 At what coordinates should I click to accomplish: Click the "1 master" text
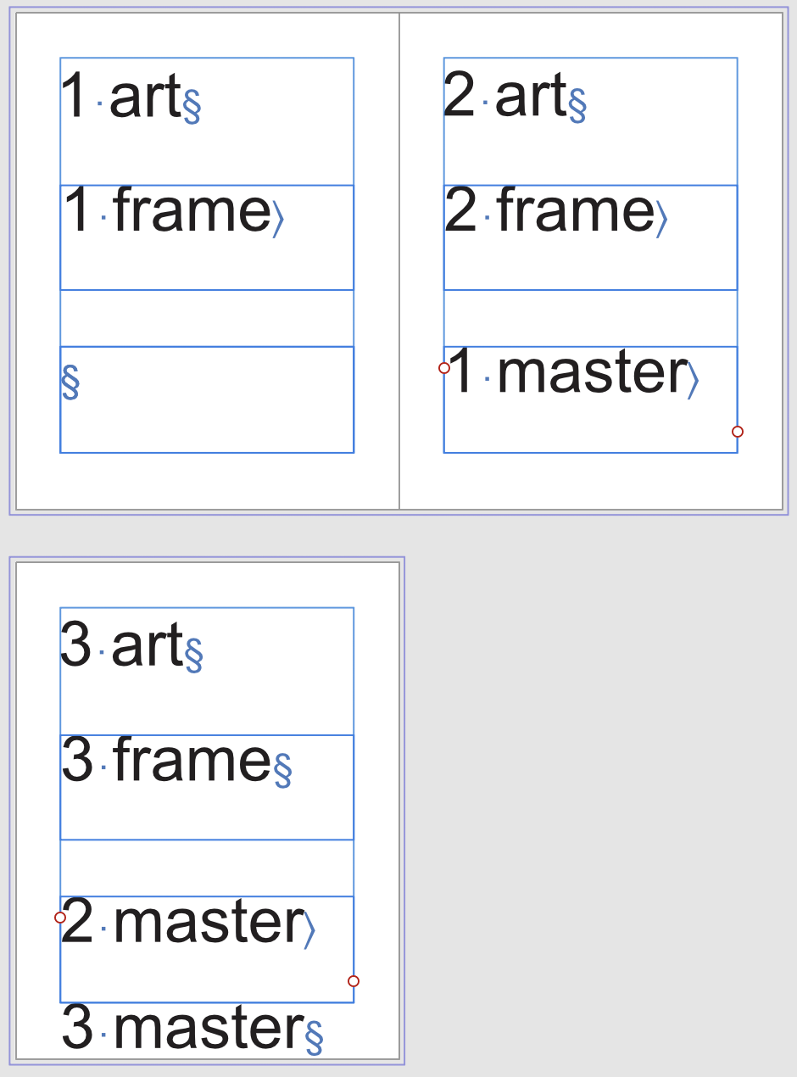point(566,373)
